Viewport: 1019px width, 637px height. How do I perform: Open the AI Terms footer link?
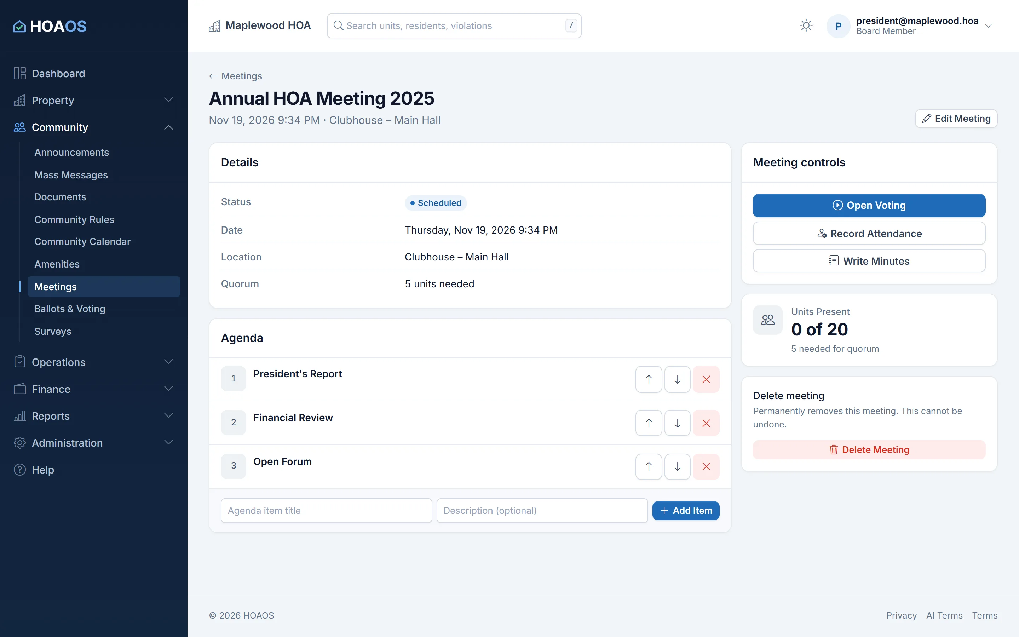tap(944, 615)
